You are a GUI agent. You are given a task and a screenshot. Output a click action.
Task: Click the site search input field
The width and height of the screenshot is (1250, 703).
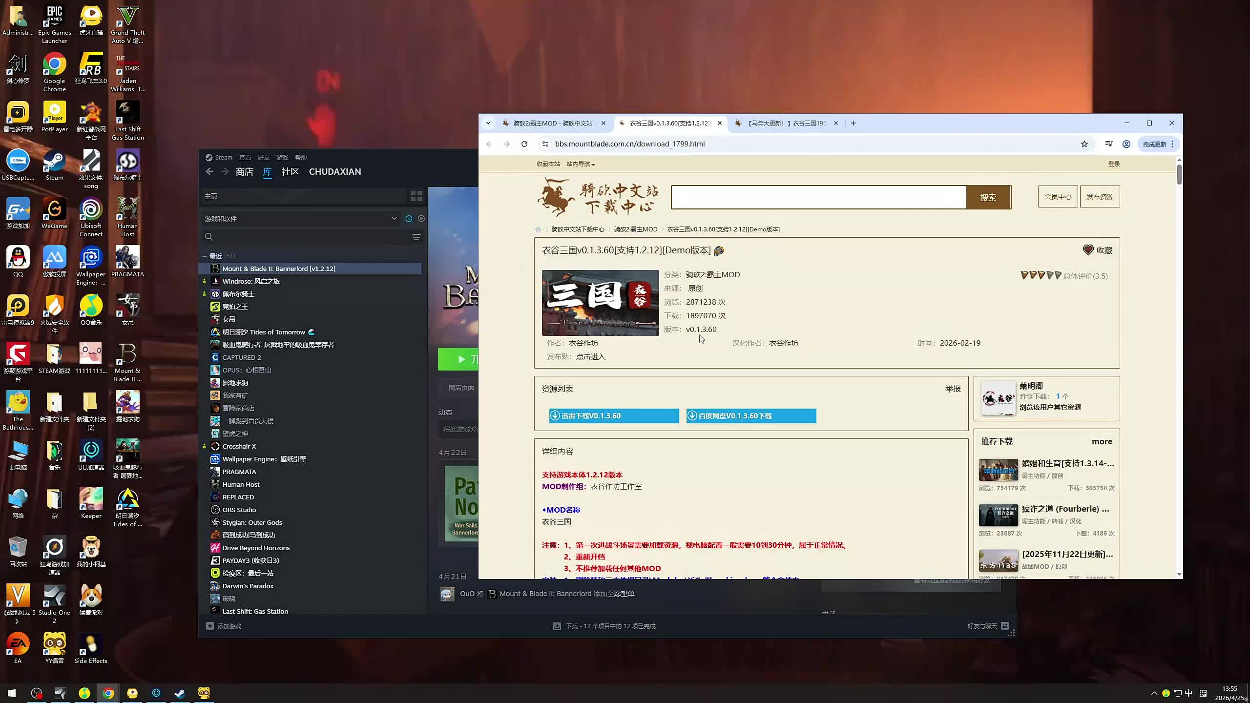click(818, 197)
